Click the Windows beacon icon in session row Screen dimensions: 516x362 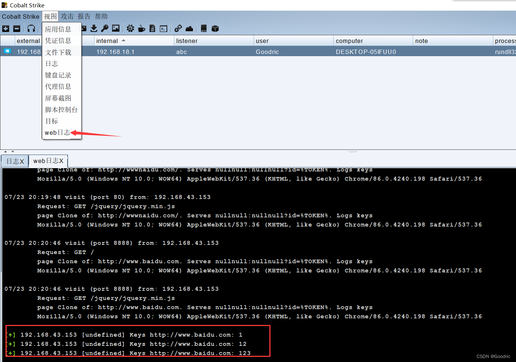pyautogui.click(x=7, y=51)
